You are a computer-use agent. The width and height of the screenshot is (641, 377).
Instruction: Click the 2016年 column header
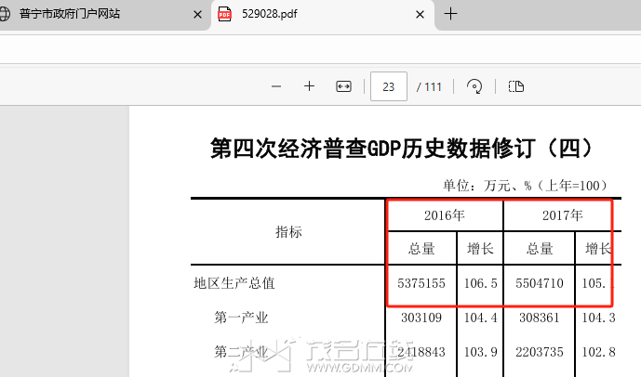coord(444,215)
